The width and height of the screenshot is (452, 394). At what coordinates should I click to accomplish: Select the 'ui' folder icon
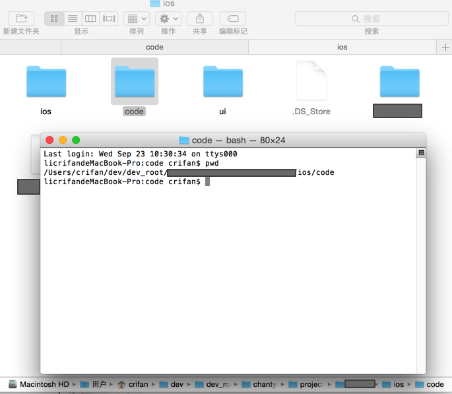pyautogui.click(x=223, y=82)
